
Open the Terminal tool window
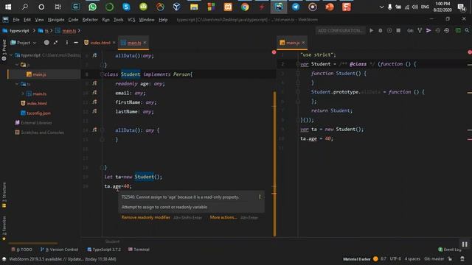[139, 250]
